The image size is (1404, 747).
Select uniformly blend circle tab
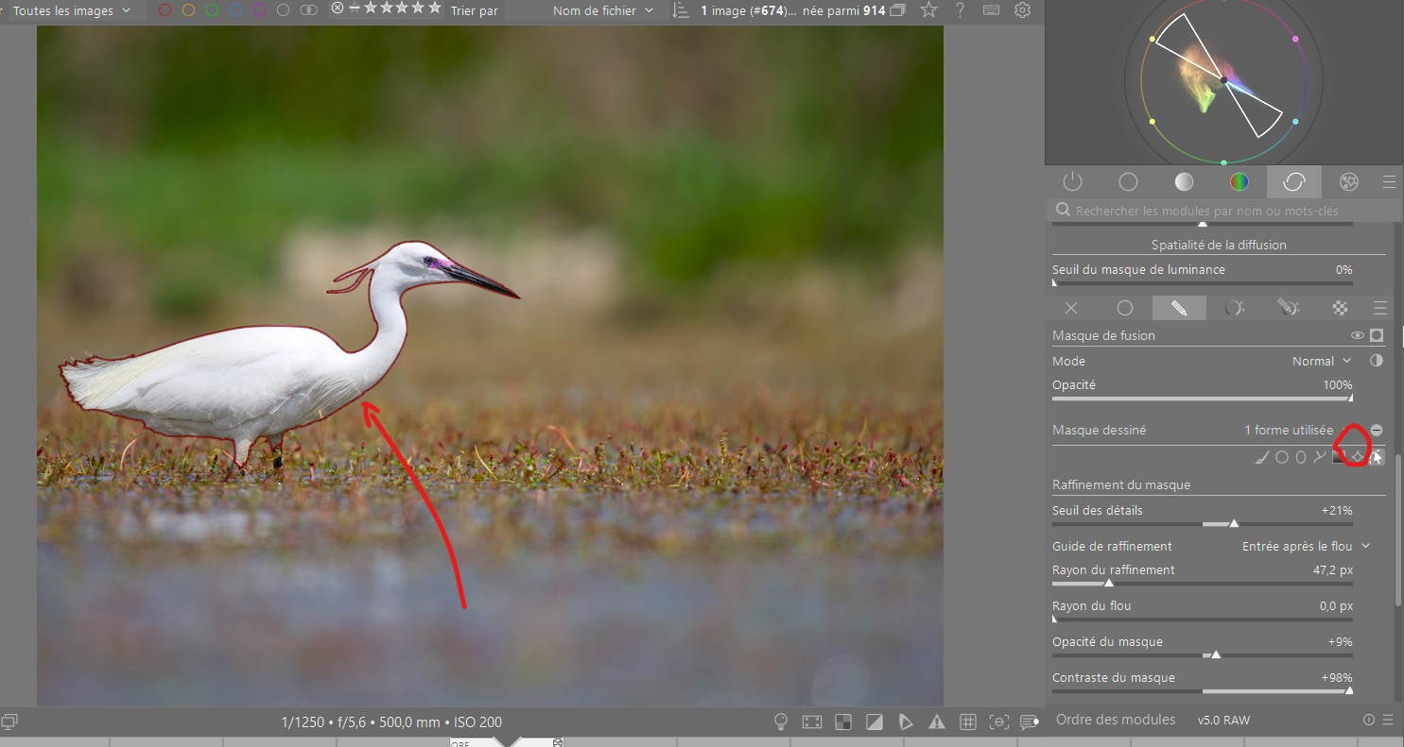(x=1125, y=308)
